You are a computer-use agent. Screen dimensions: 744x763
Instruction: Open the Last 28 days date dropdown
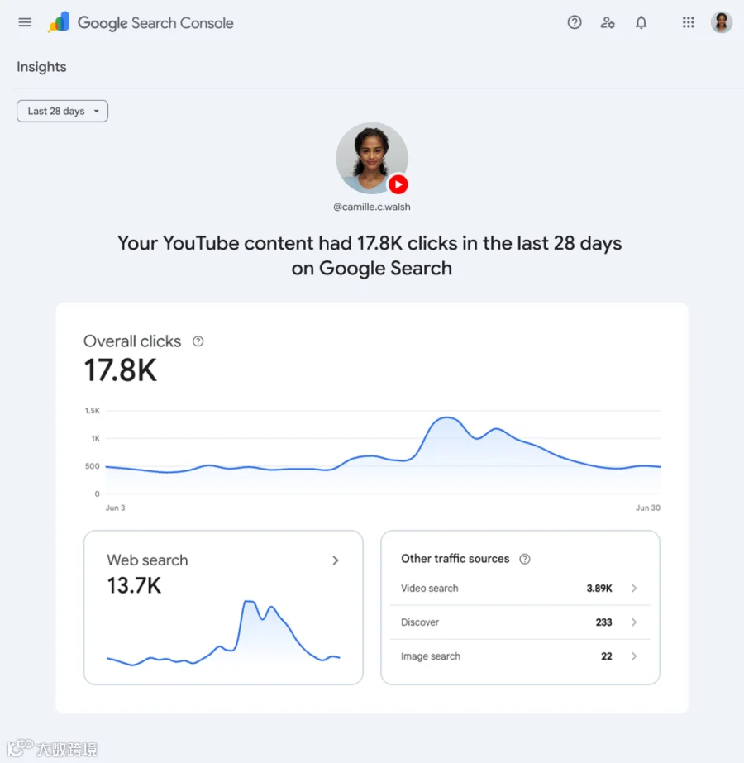tap(62, 111)
